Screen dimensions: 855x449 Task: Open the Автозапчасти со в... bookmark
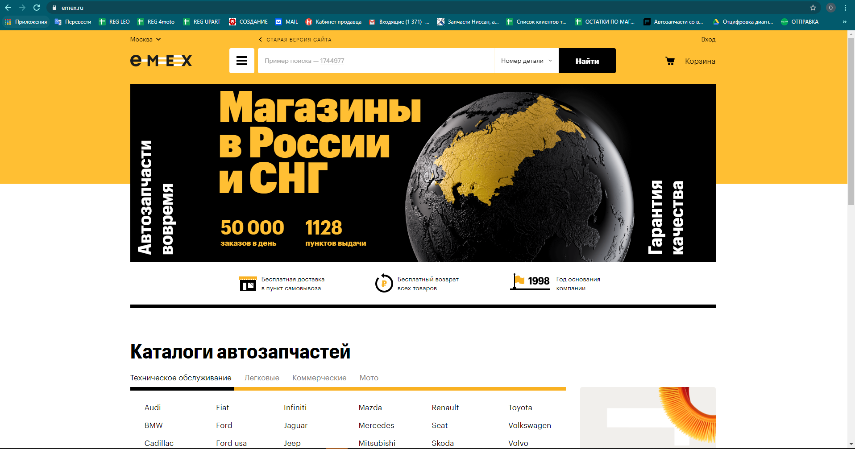click(x=673, y=22)
